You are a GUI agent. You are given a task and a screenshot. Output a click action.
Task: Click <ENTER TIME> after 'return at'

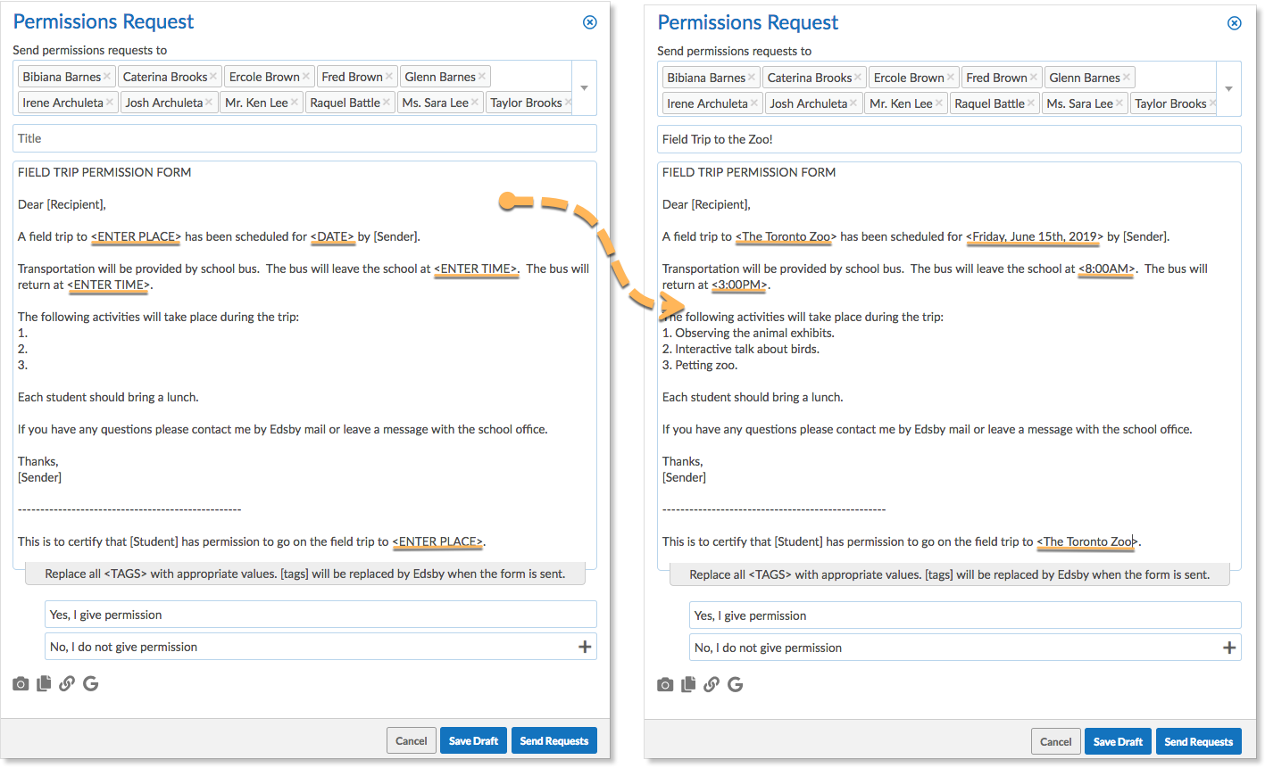coord(109,285)
